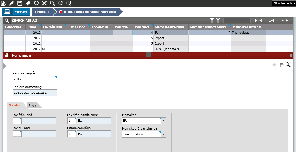Click the flag icon
Viewport: 296px width, 152px height.
point(282,65)
